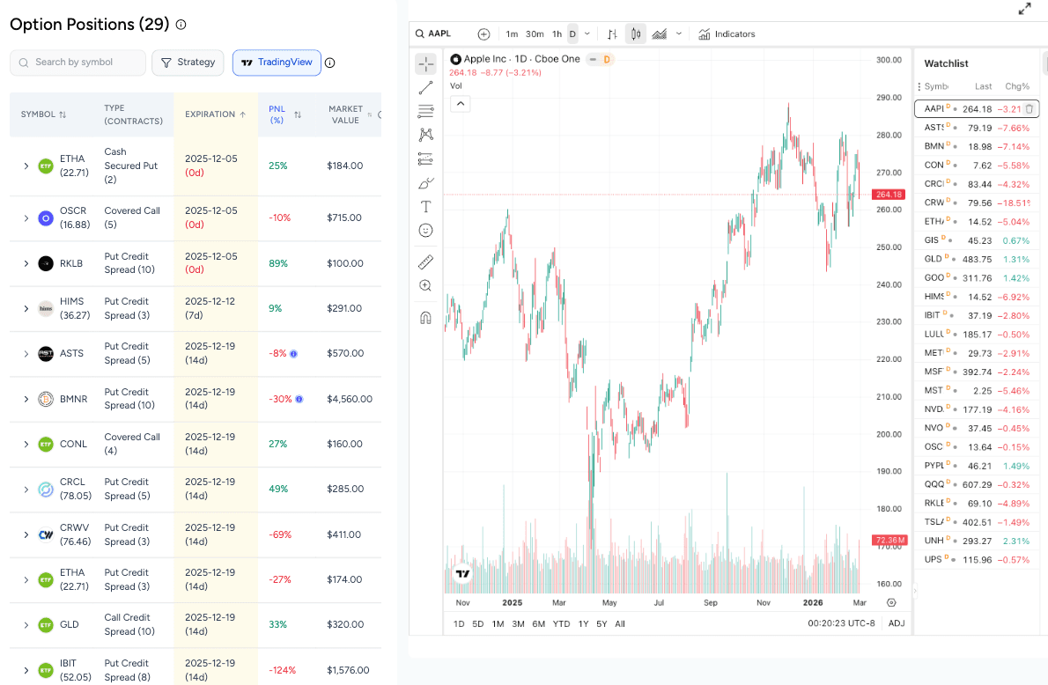Toggle magnifier search in Option Positions panel
This screenshot has height=685, width=1048.
click(22, 63)
